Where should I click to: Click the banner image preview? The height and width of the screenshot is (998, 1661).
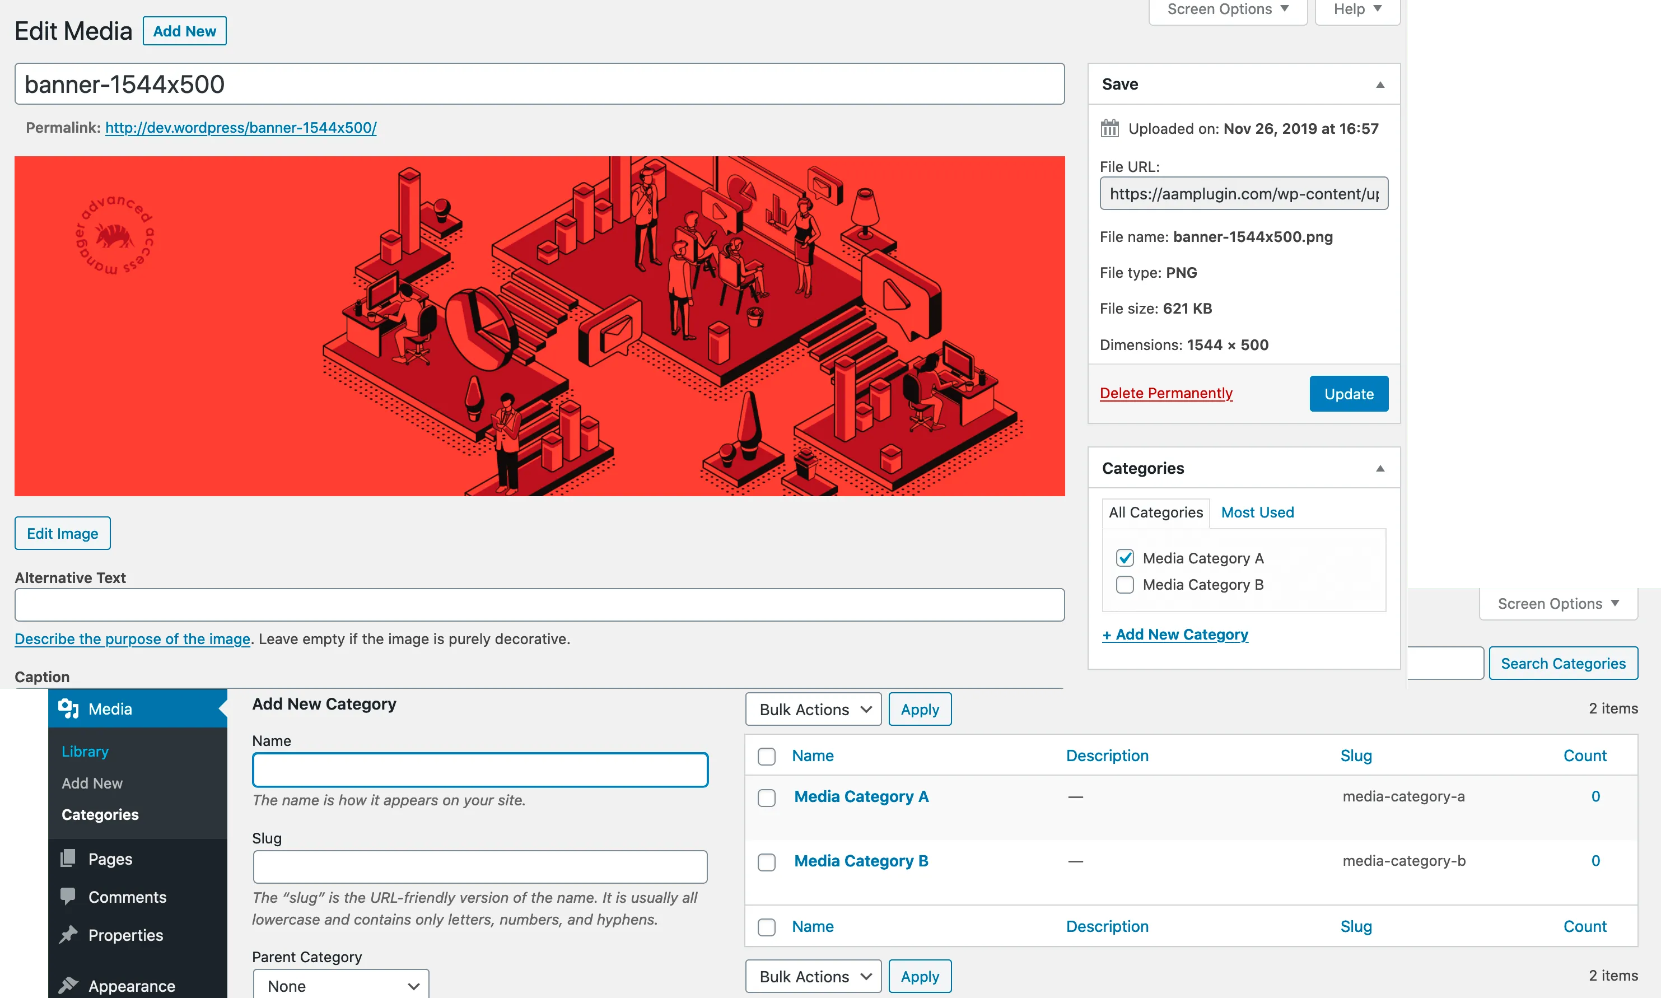point(539,326)
